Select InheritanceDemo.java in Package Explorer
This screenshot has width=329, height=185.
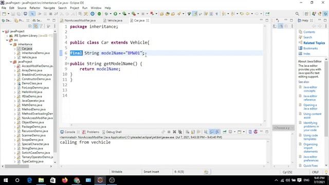[x=35, y=53]
